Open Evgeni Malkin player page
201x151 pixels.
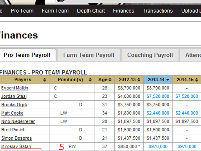coord(15,88)
